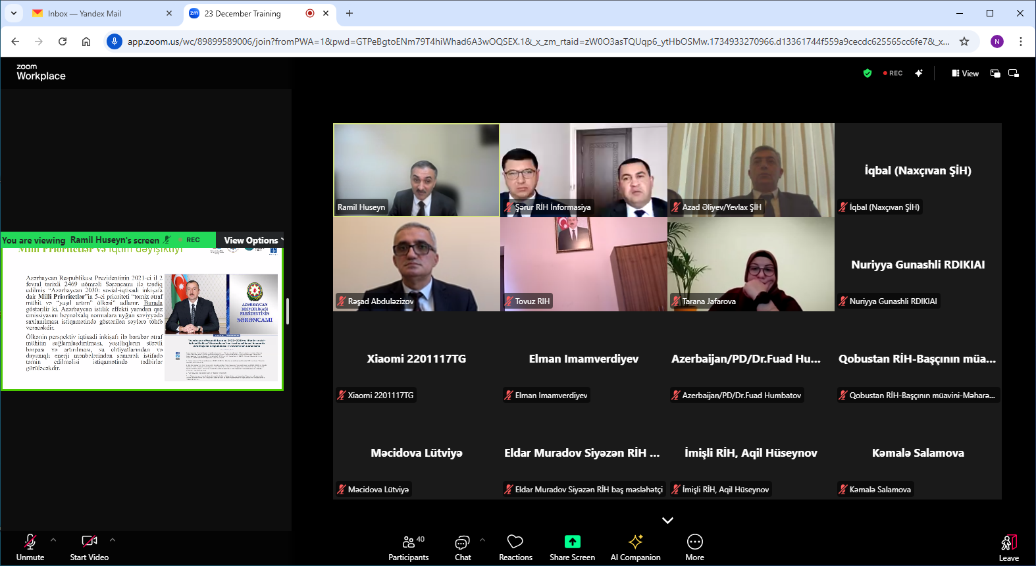Unmute the microphone
Viewport: 1036px width, 566px height.
pyautogui.click(x=30, y=548)
